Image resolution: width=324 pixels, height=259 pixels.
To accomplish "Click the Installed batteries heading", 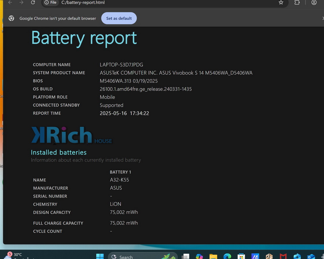I will [x=59, y=152].
